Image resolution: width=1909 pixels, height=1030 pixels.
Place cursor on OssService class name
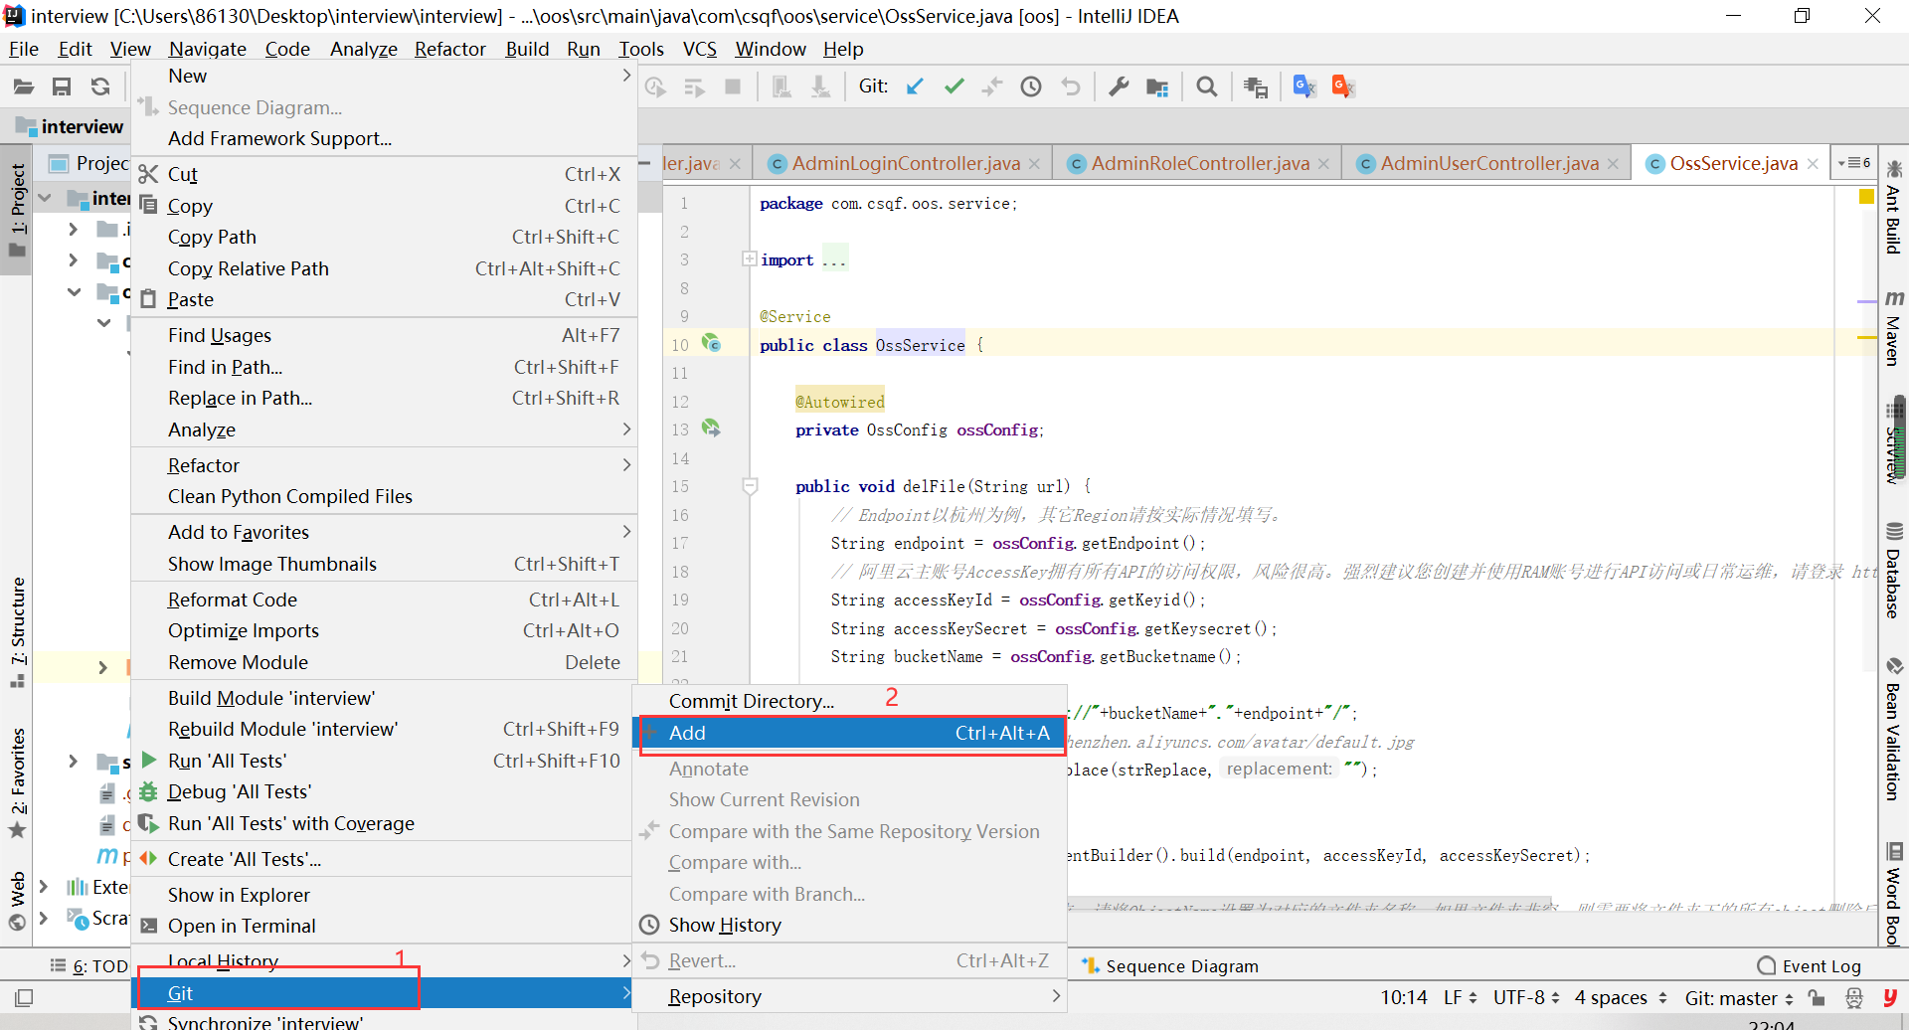tap(920, 345)
